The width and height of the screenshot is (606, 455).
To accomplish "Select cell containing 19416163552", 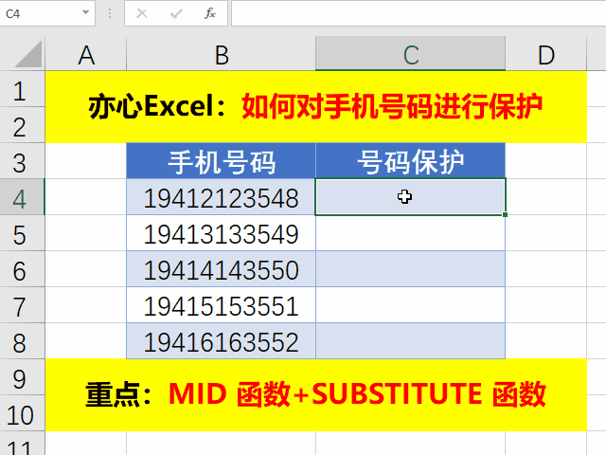I will pyautogui.click(x=221, y=342).
